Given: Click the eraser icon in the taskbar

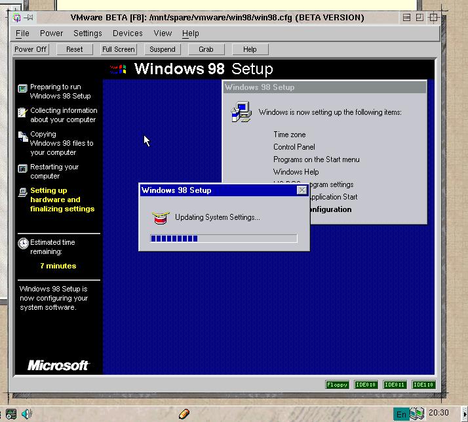Looking at the screenshot, I should click(x=184, y=413).
